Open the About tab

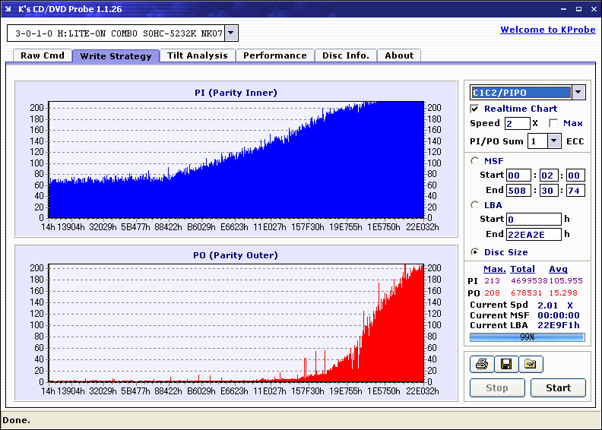click(x=399, y=55)
